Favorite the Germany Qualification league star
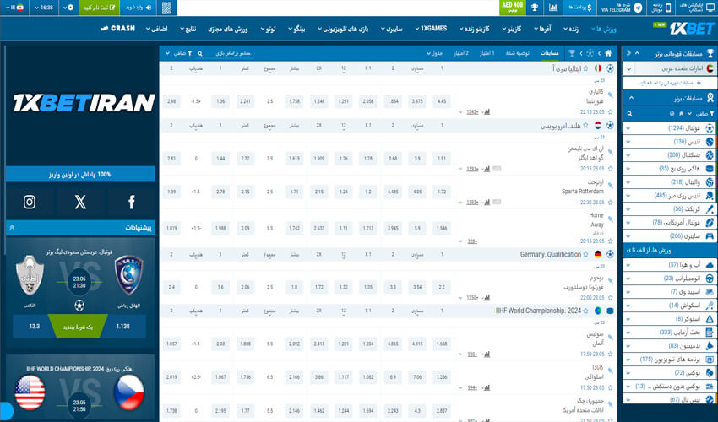This screenshot has width=718, height=422. click(x=585, y=255)
